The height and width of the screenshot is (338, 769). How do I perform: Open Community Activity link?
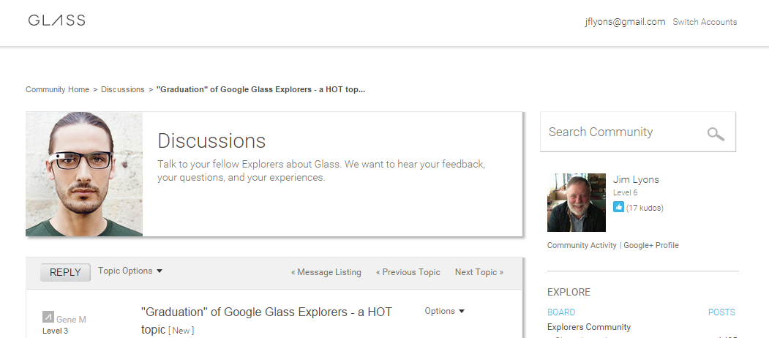pos(582,245)
